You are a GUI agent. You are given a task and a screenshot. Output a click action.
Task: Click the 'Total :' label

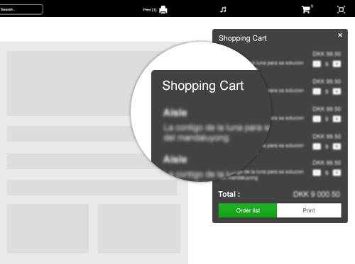[x=229, y=195]
